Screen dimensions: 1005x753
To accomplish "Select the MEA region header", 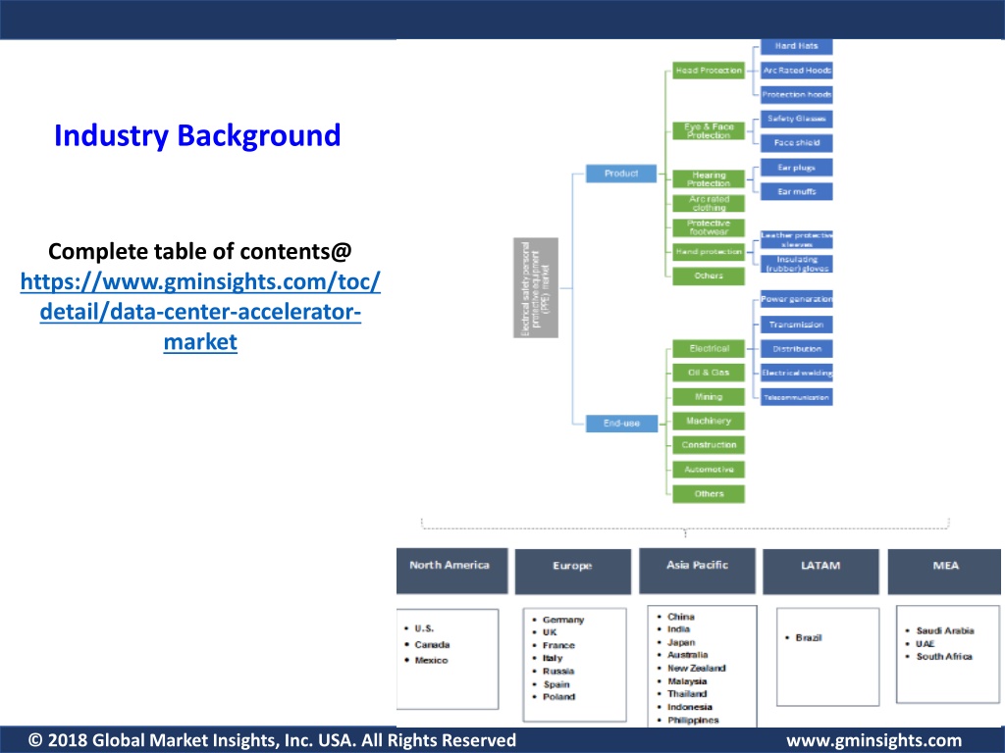I will pyautogui.click(x=945, y=572).
